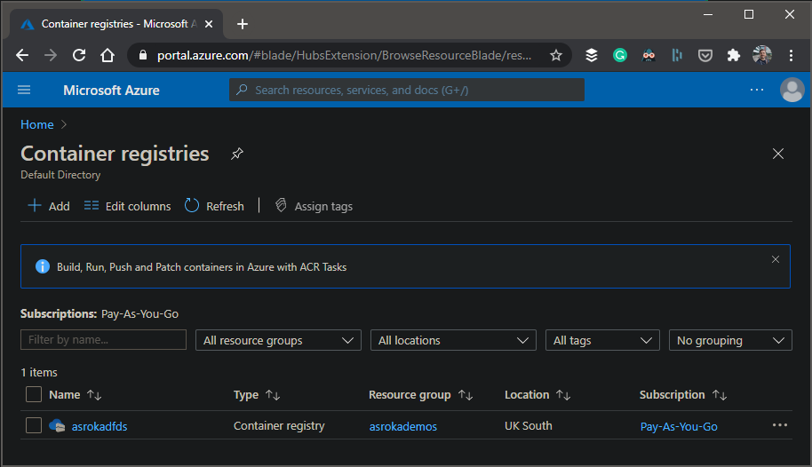Open the user account avatar
Viewport: 812px width, 467px height.
click(x=791, y=90)
